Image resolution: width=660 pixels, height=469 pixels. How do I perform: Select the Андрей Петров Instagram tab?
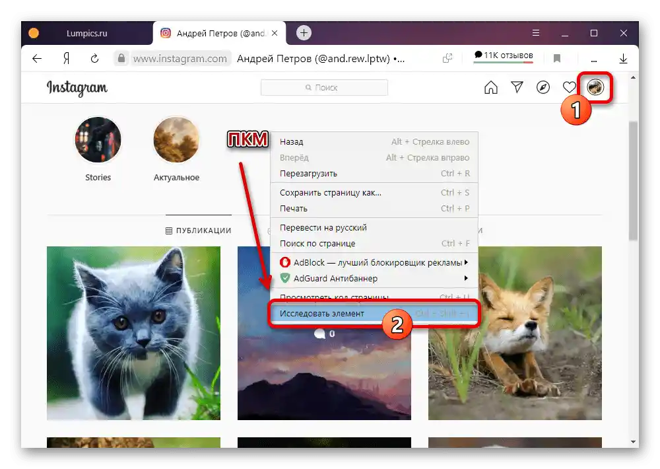tap(219, 33)
